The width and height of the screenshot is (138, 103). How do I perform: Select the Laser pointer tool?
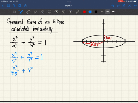[x=78, y=12]
